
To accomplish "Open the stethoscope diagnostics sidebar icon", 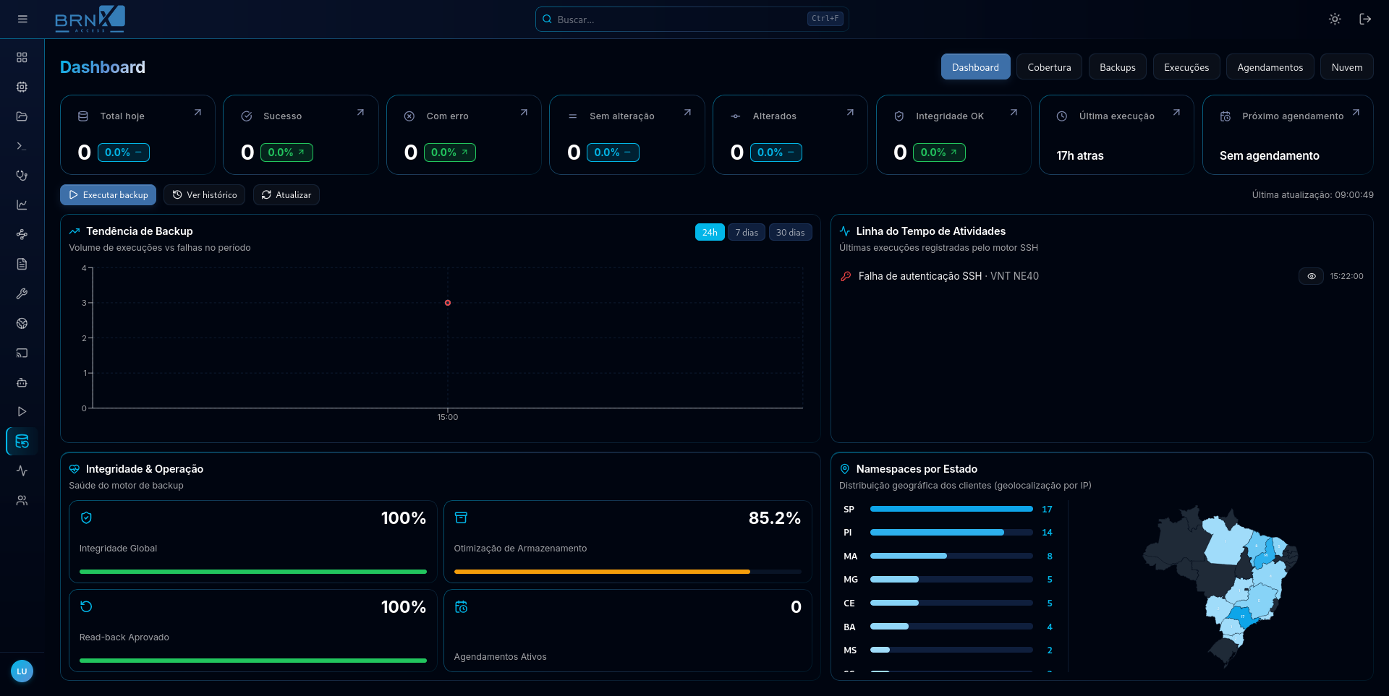I will pyautogui.click(x=22, y=176).
